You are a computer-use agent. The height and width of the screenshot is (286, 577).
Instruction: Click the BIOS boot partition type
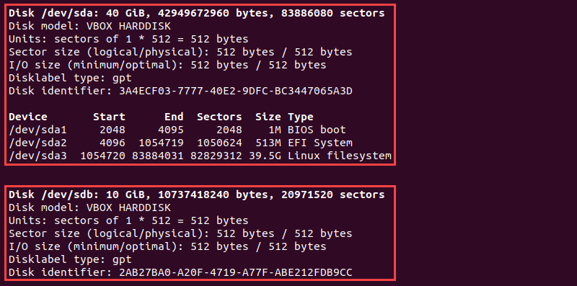(x=317, y=130)
